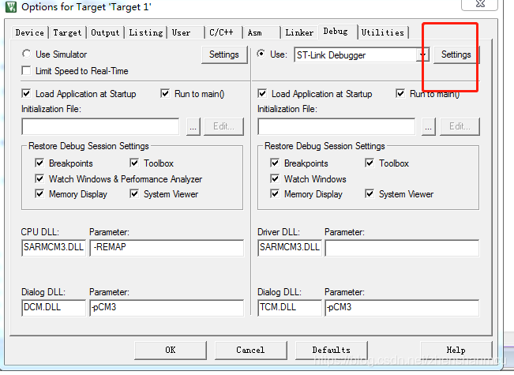This screenshot has width=514, height=375.
Task: Click simulator Initialization File input field
Action: (100, 126)
